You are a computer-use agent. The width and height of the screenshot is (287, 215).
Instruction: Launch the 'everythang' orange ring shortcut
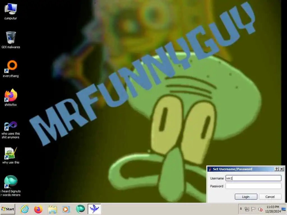11,69
